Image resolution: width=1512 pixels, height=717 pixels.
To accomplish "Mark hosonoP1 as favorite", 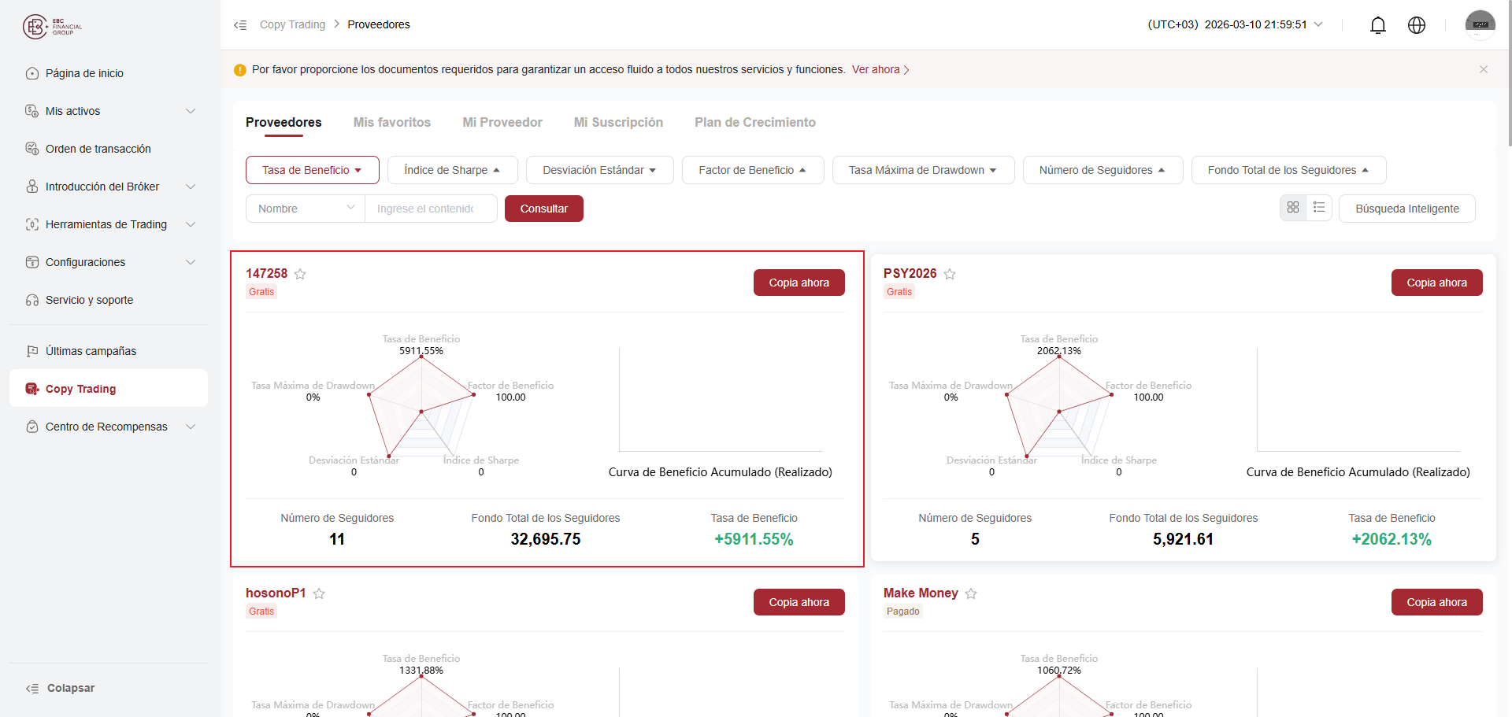I will tap(319, 593).
